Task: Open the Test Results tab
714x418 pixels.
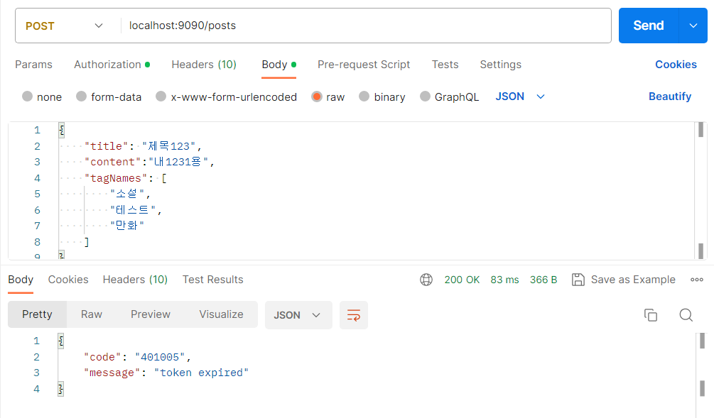Action: pyautogui.click(x=212, y=280)
